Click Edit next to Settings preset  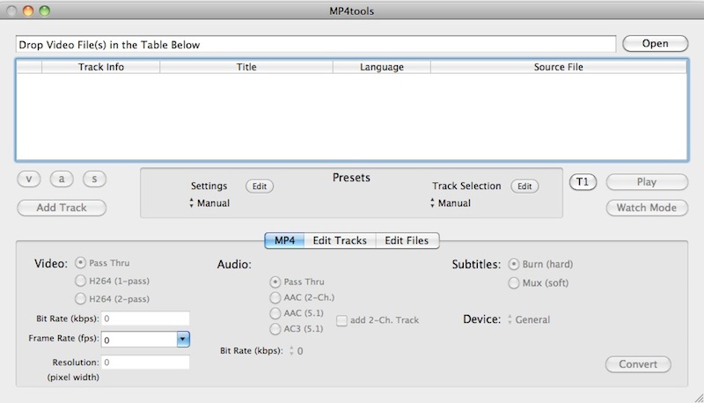point(259,187)
